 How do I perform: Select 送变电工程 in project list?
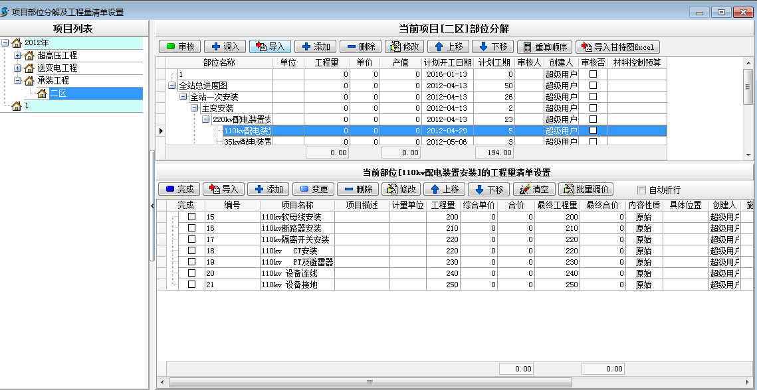point(57,68)
